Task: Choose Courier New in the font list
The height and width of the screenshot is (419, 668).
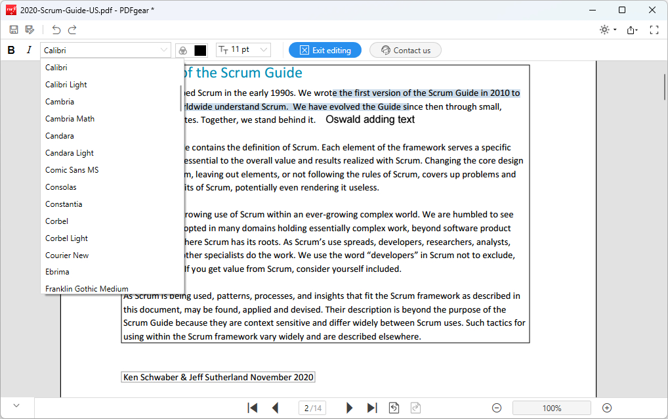Action: 67,255
